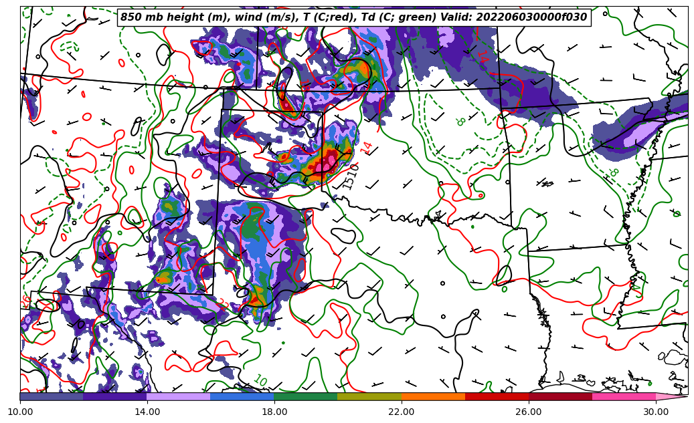694x423 pixels.
Task: Select the 30.00 colorbar tick label
Action: tap(656, 412)
